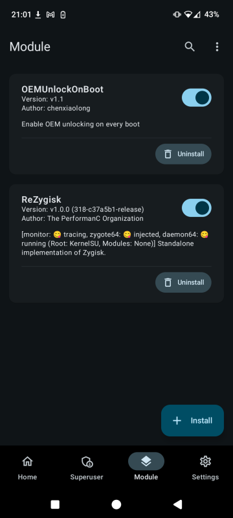233x518 pixels.
Task: Tap the recent apps square button
Action: [x=55, y=504]
